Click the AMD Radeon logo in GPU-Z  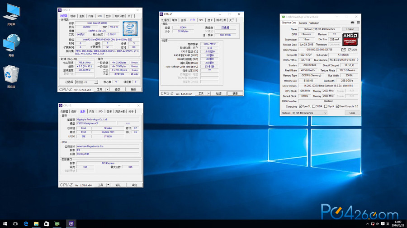click(350, 39)
